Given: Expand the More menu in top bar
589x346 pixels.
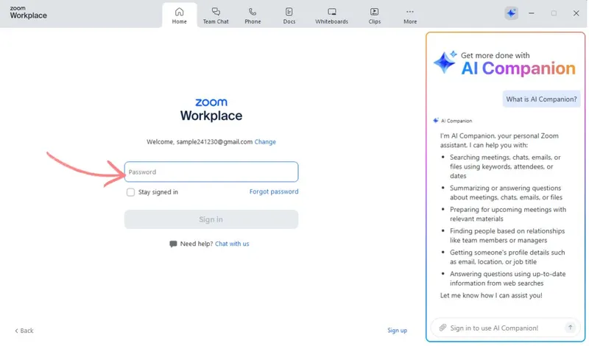Looking at the screenshot, I should 410,13.
